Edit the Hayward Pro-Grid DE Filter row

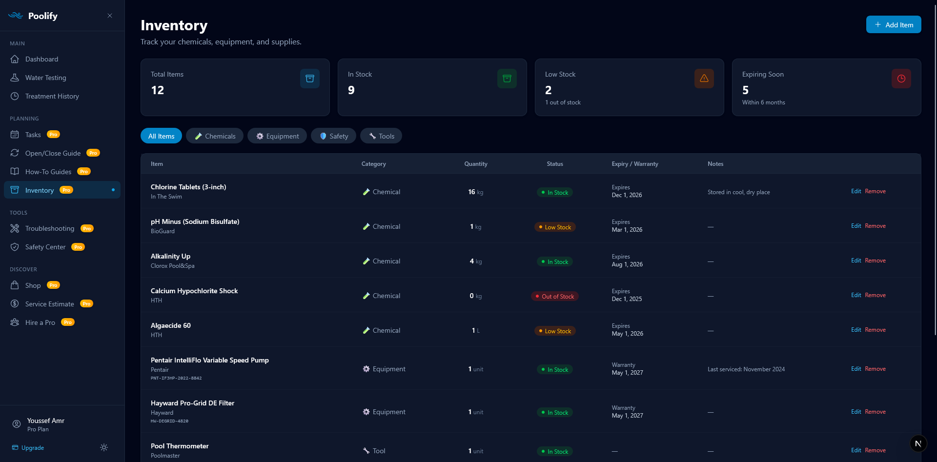(856, 412)
